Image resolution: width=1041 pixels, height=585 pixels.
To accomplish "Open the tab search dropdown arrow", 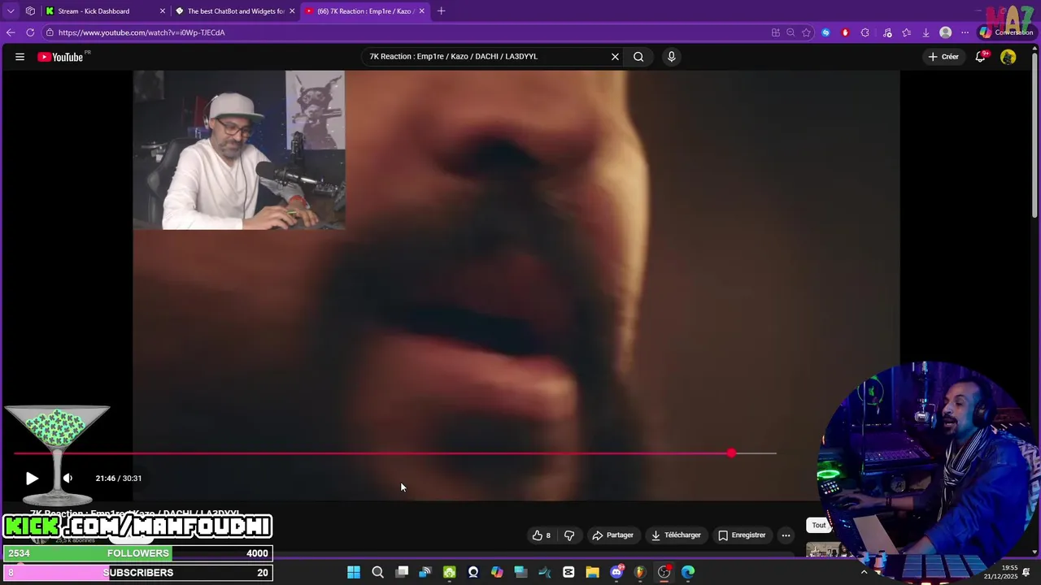I will (11, 11).
